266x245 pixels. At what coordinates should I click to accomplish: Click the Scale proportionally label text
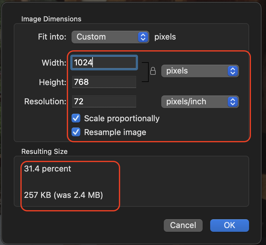point(122,118)
